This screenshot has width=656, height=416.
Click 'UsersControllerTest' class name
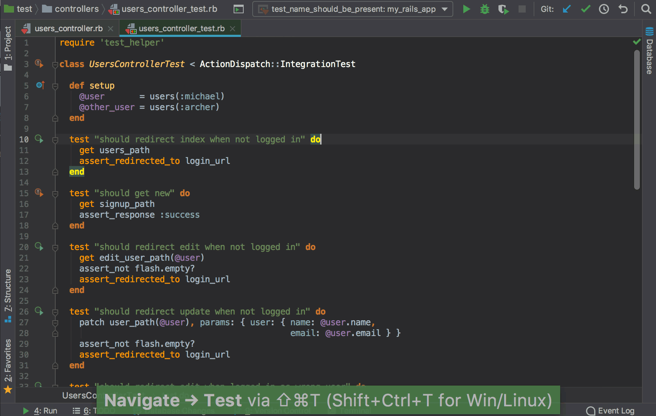[137, 64]
